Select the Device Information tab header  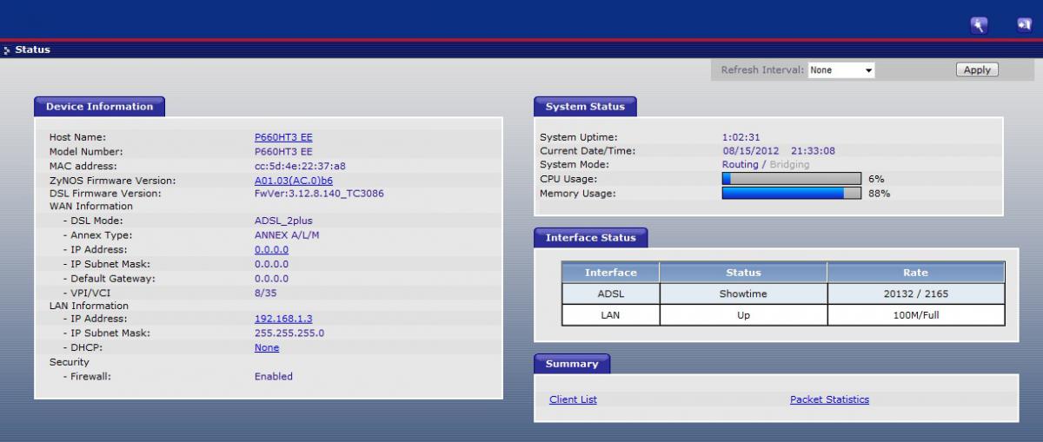tap(99, 107)
